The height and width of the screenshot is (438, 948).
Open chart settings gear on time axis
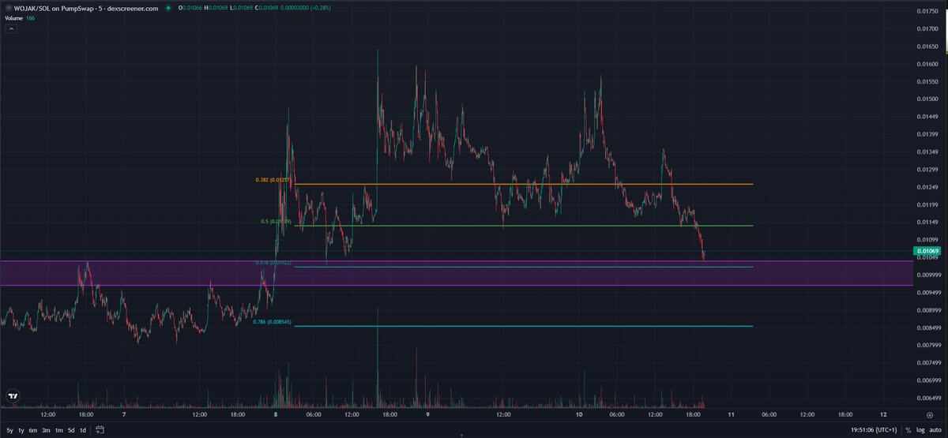(929, 414)
